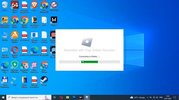Open File Explorer from the taskbar
The width and height of the screenshot is (179, 100).
click(x=68, y=97)
